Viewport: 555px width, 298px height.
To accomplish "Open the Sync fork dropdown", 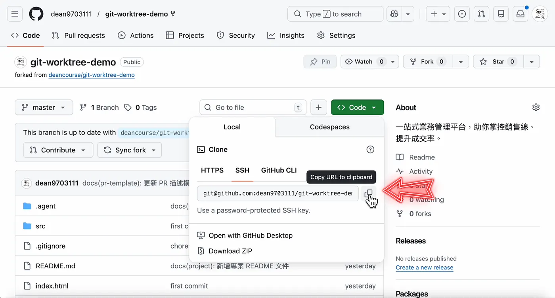I will [130, 150].
